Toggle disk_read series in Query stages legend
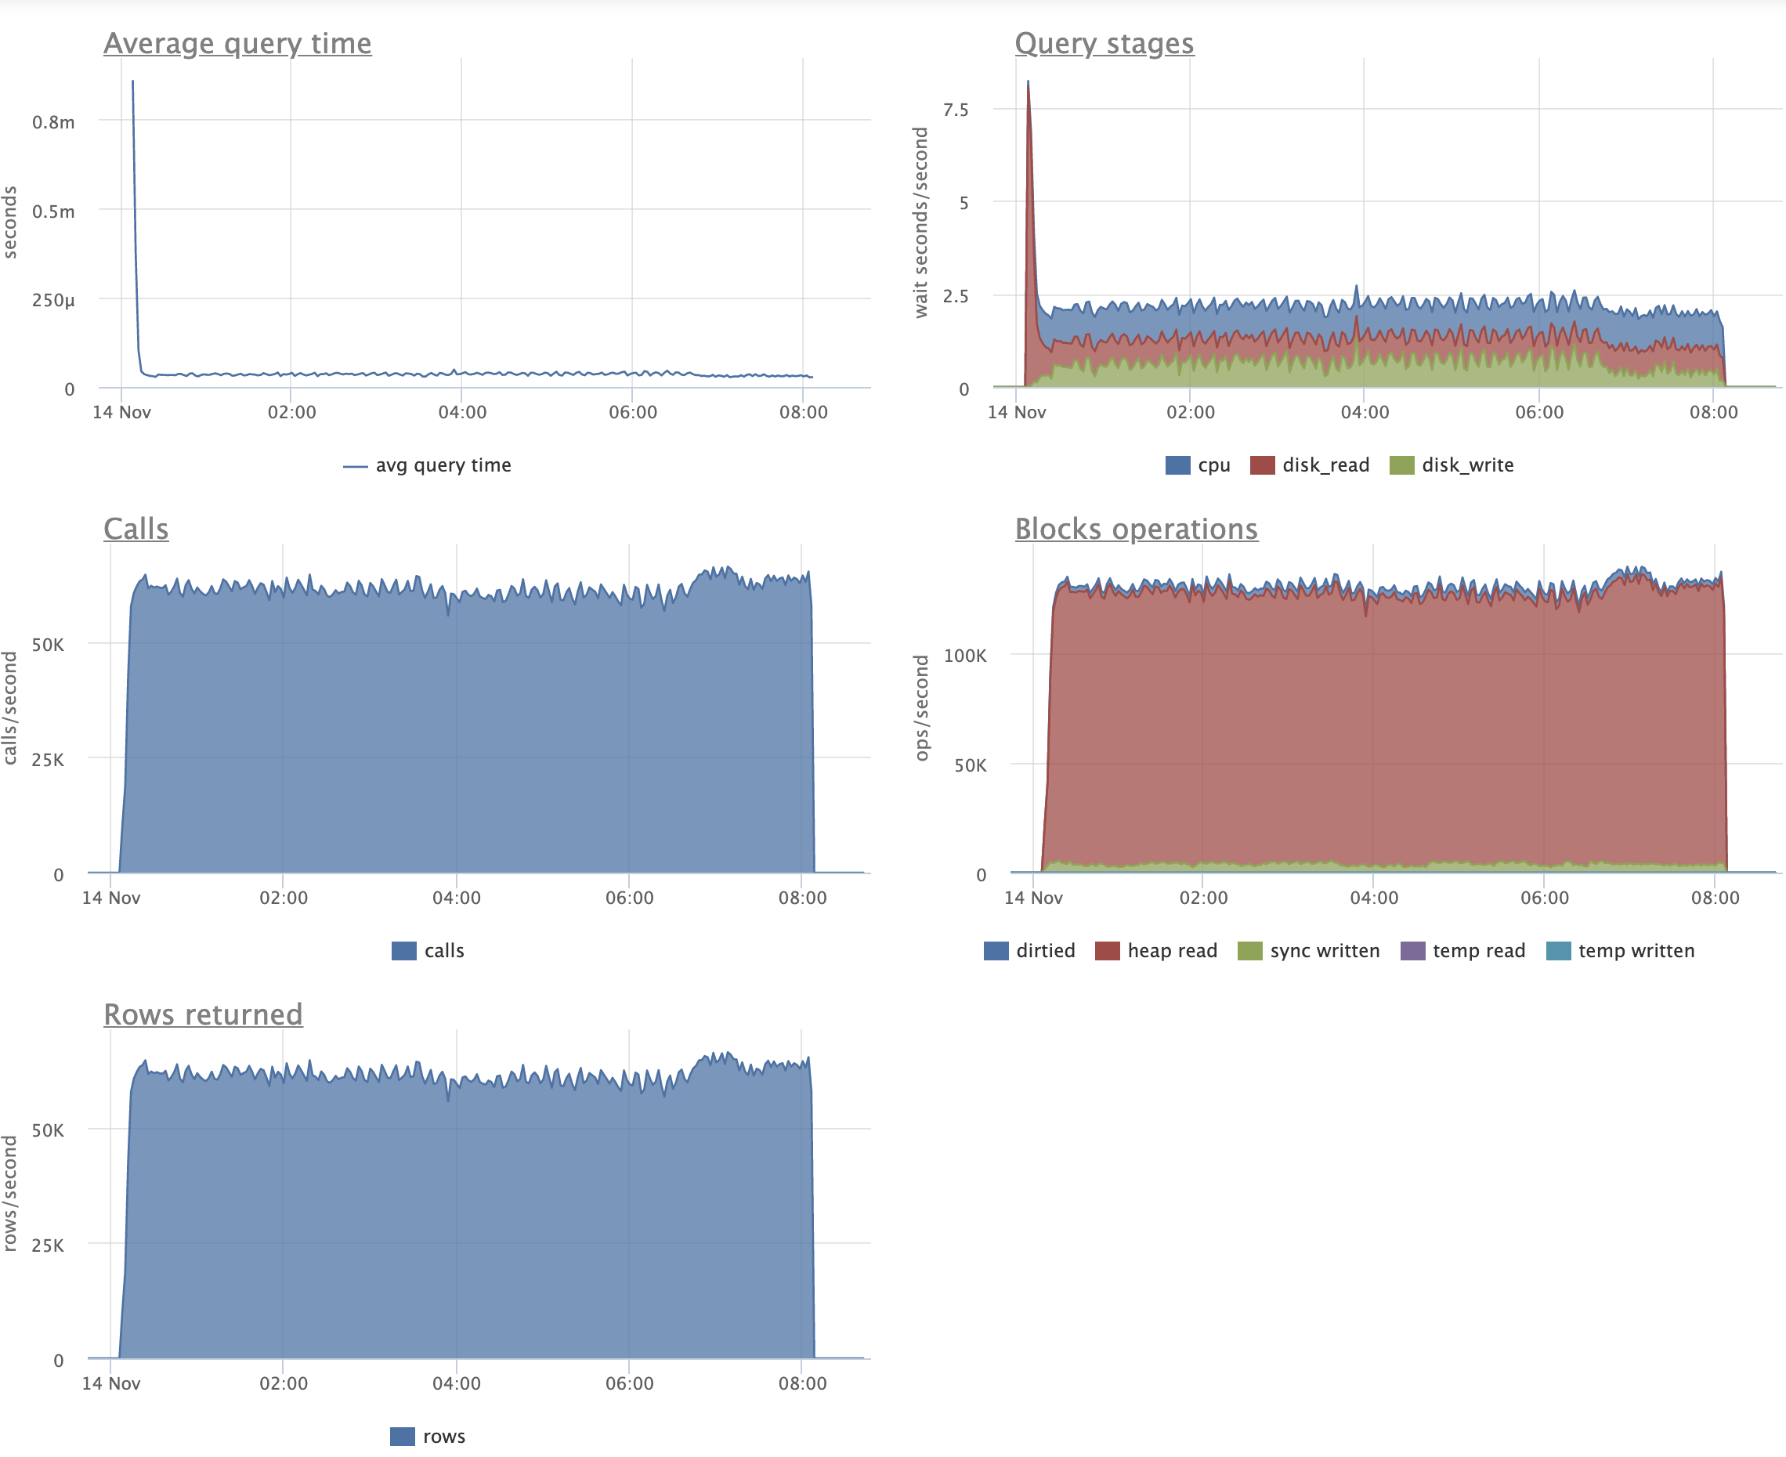This screenshot has width=1786, height=1457. tap(1325, 465)
